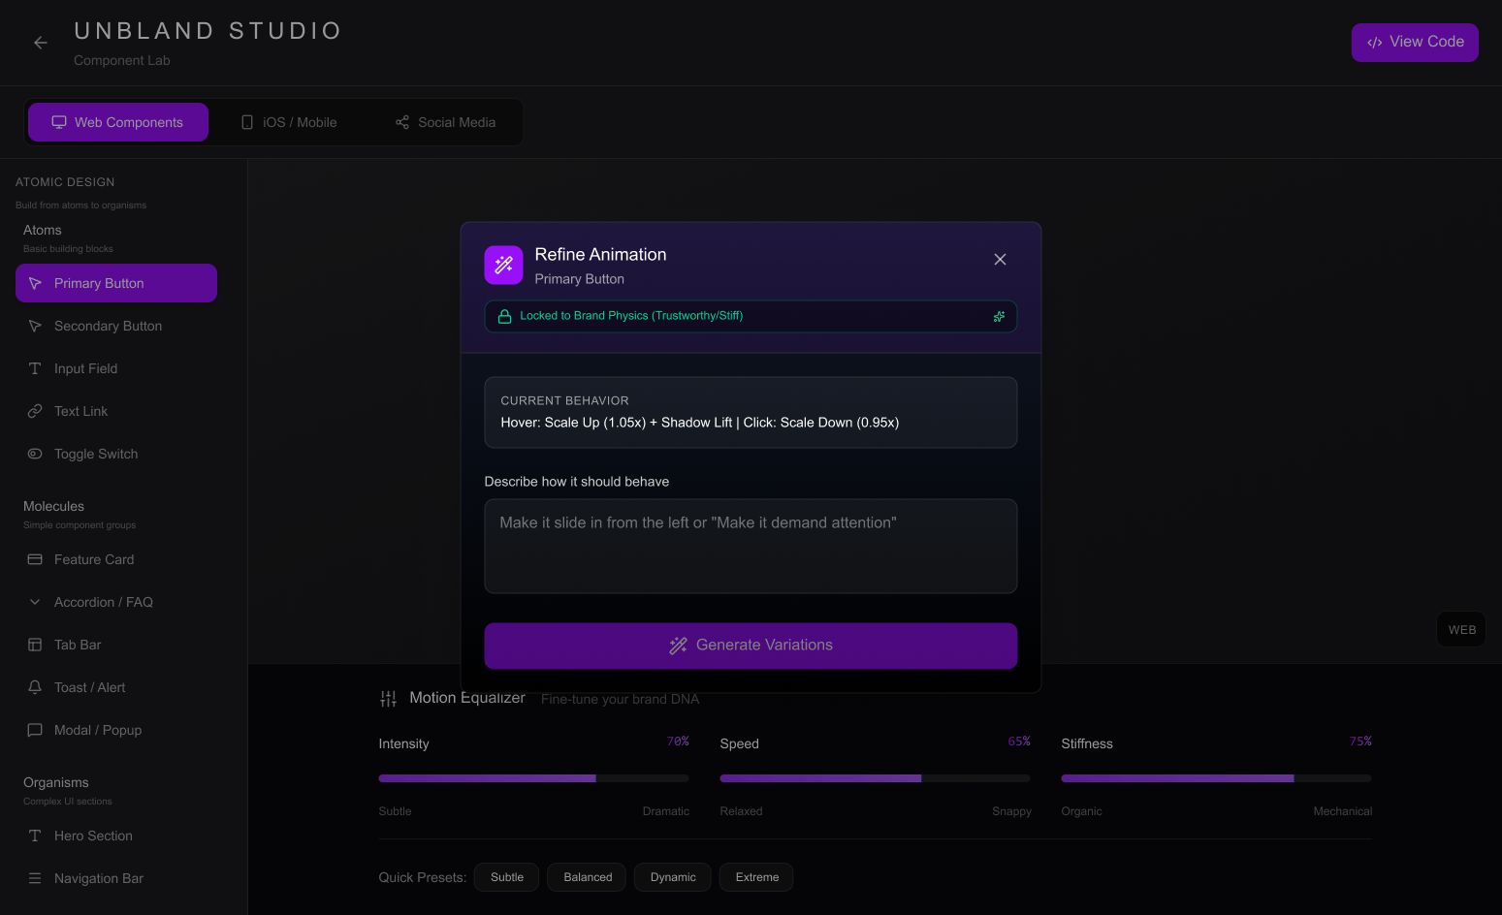Open Tab Bar molecule

pos(116,645)
